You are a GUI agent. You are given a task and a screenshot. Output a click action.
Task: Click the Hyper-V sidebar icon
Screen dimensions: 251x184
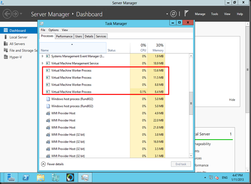(x=6, y=57)
